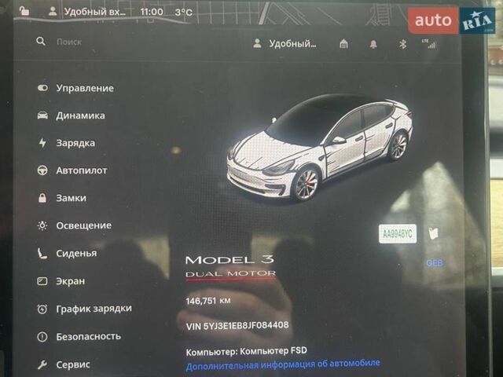Click the sun icon beside Освещение

(42, 225)
